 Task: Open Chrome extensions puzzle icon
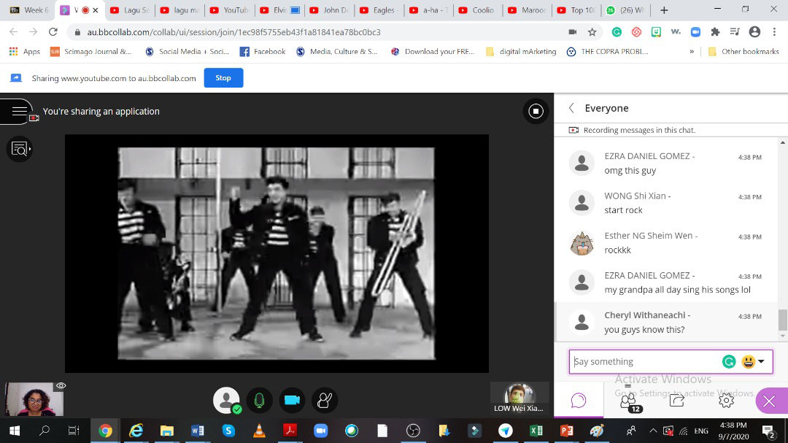[715, 32]
